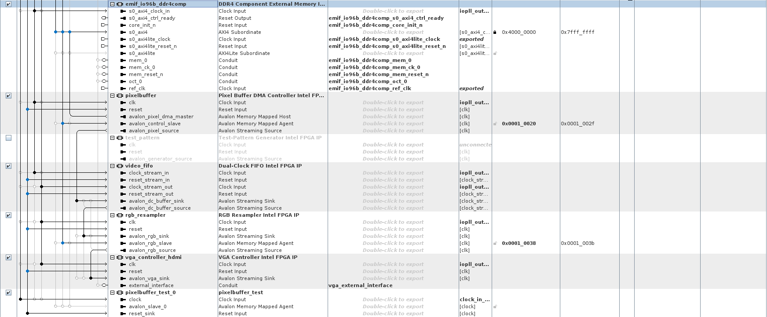767x317 pixels.
Task: Click the rgb_resampler component chip icon
Action: 120,215
